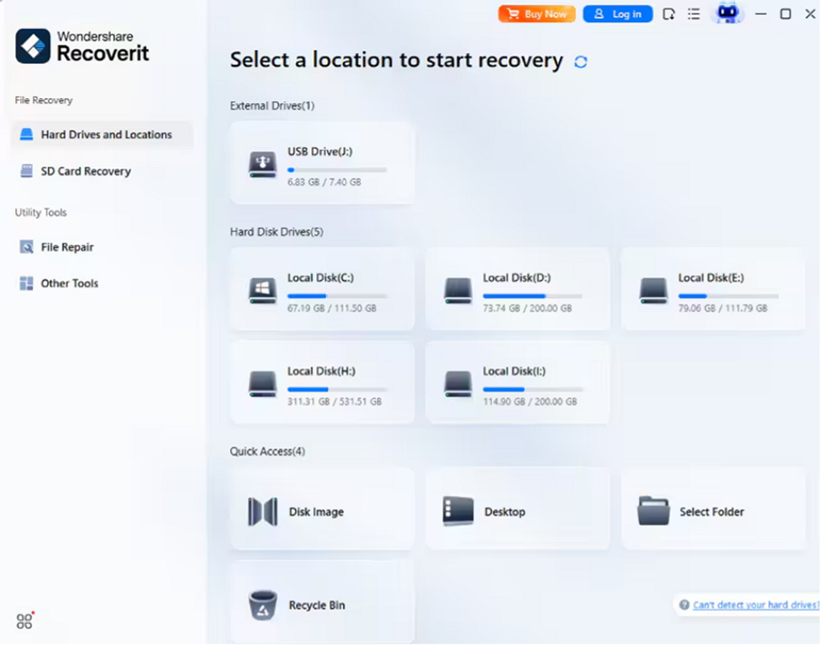Viewport: 823px width, 646px height.
Task: Select the Local Disk(D:) drive icon
Action: pos(459,292)
